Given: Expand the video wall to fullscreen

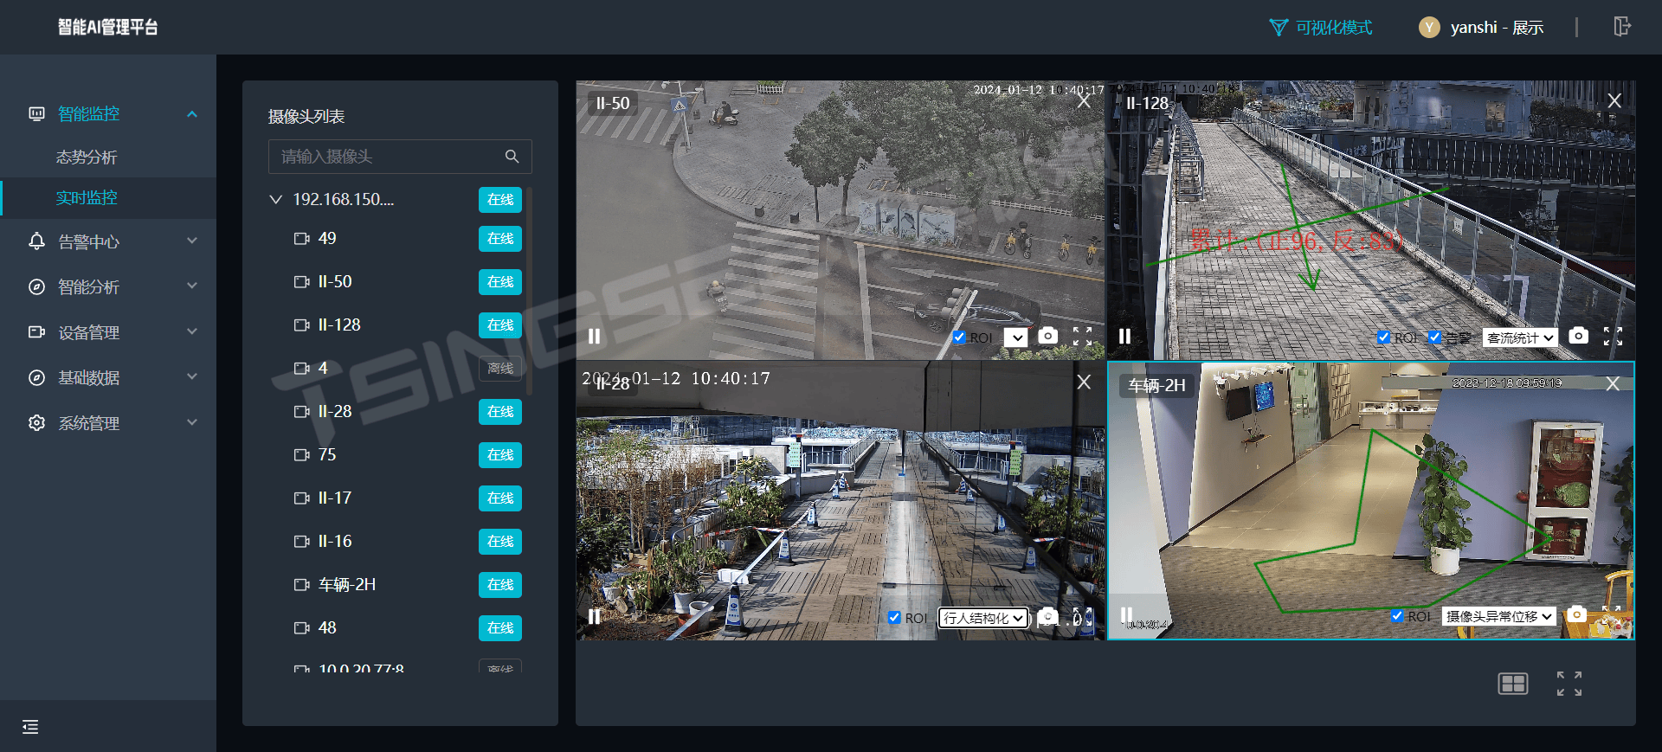Looking at the screenshot, I should 1569,684.
